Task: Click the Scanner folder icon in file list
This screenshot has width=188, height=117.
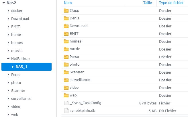Action: 66,72
